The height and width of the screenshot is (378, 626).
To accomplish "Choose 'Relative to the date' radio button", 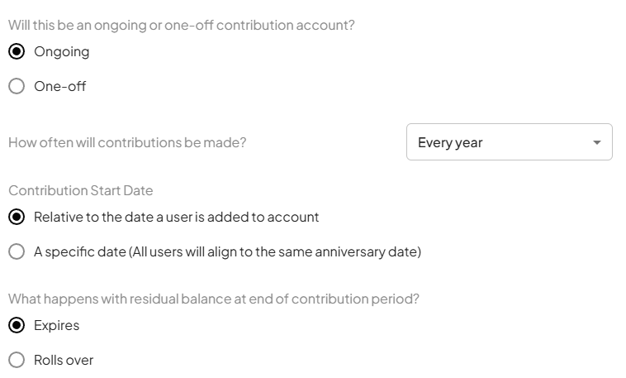I will point(17,217).
